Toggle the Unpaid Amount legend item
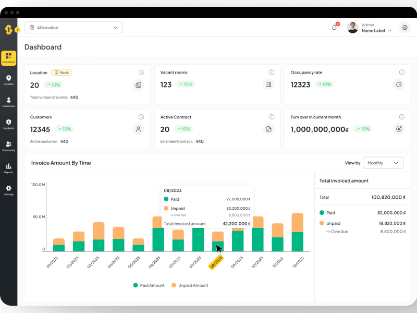 click(190, 285)
